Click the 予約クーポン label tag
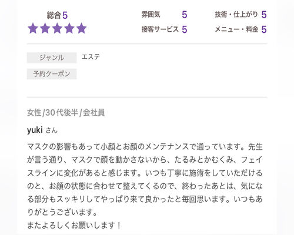This screenshot has height=235, width=294. (x=52, y=74)
